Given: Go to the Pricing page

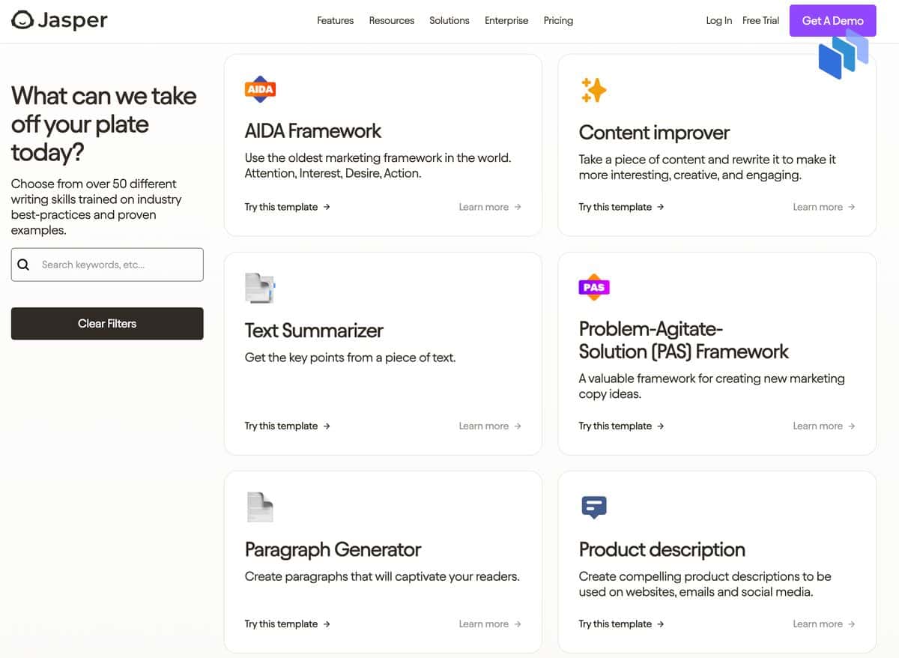Looking at the screenshot, I should (x=558, y=20).
